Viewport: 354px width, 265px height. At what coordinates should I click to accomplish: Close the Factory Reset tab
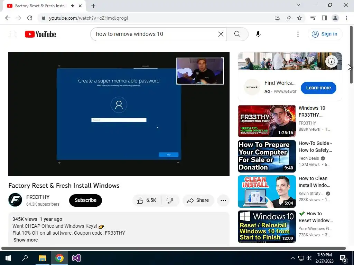(x=80, y=6)
